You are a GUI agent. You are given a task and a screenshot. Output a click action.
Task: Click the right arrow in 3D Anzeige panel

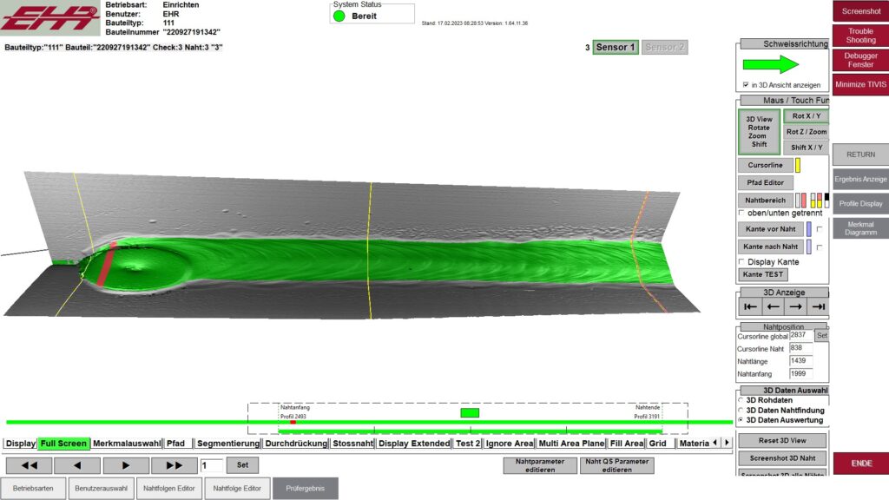[794, 306]
